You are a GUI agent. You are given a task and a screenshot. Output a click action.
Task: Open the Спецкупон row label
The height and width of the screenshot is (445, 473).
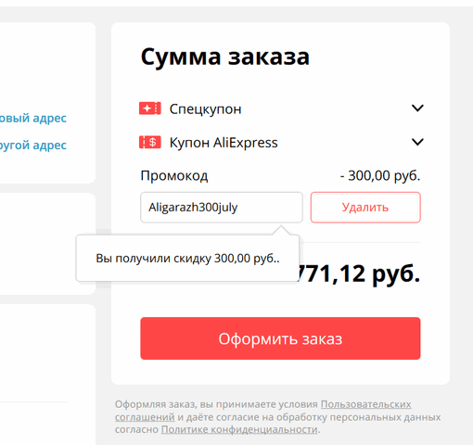coord(205,109)
